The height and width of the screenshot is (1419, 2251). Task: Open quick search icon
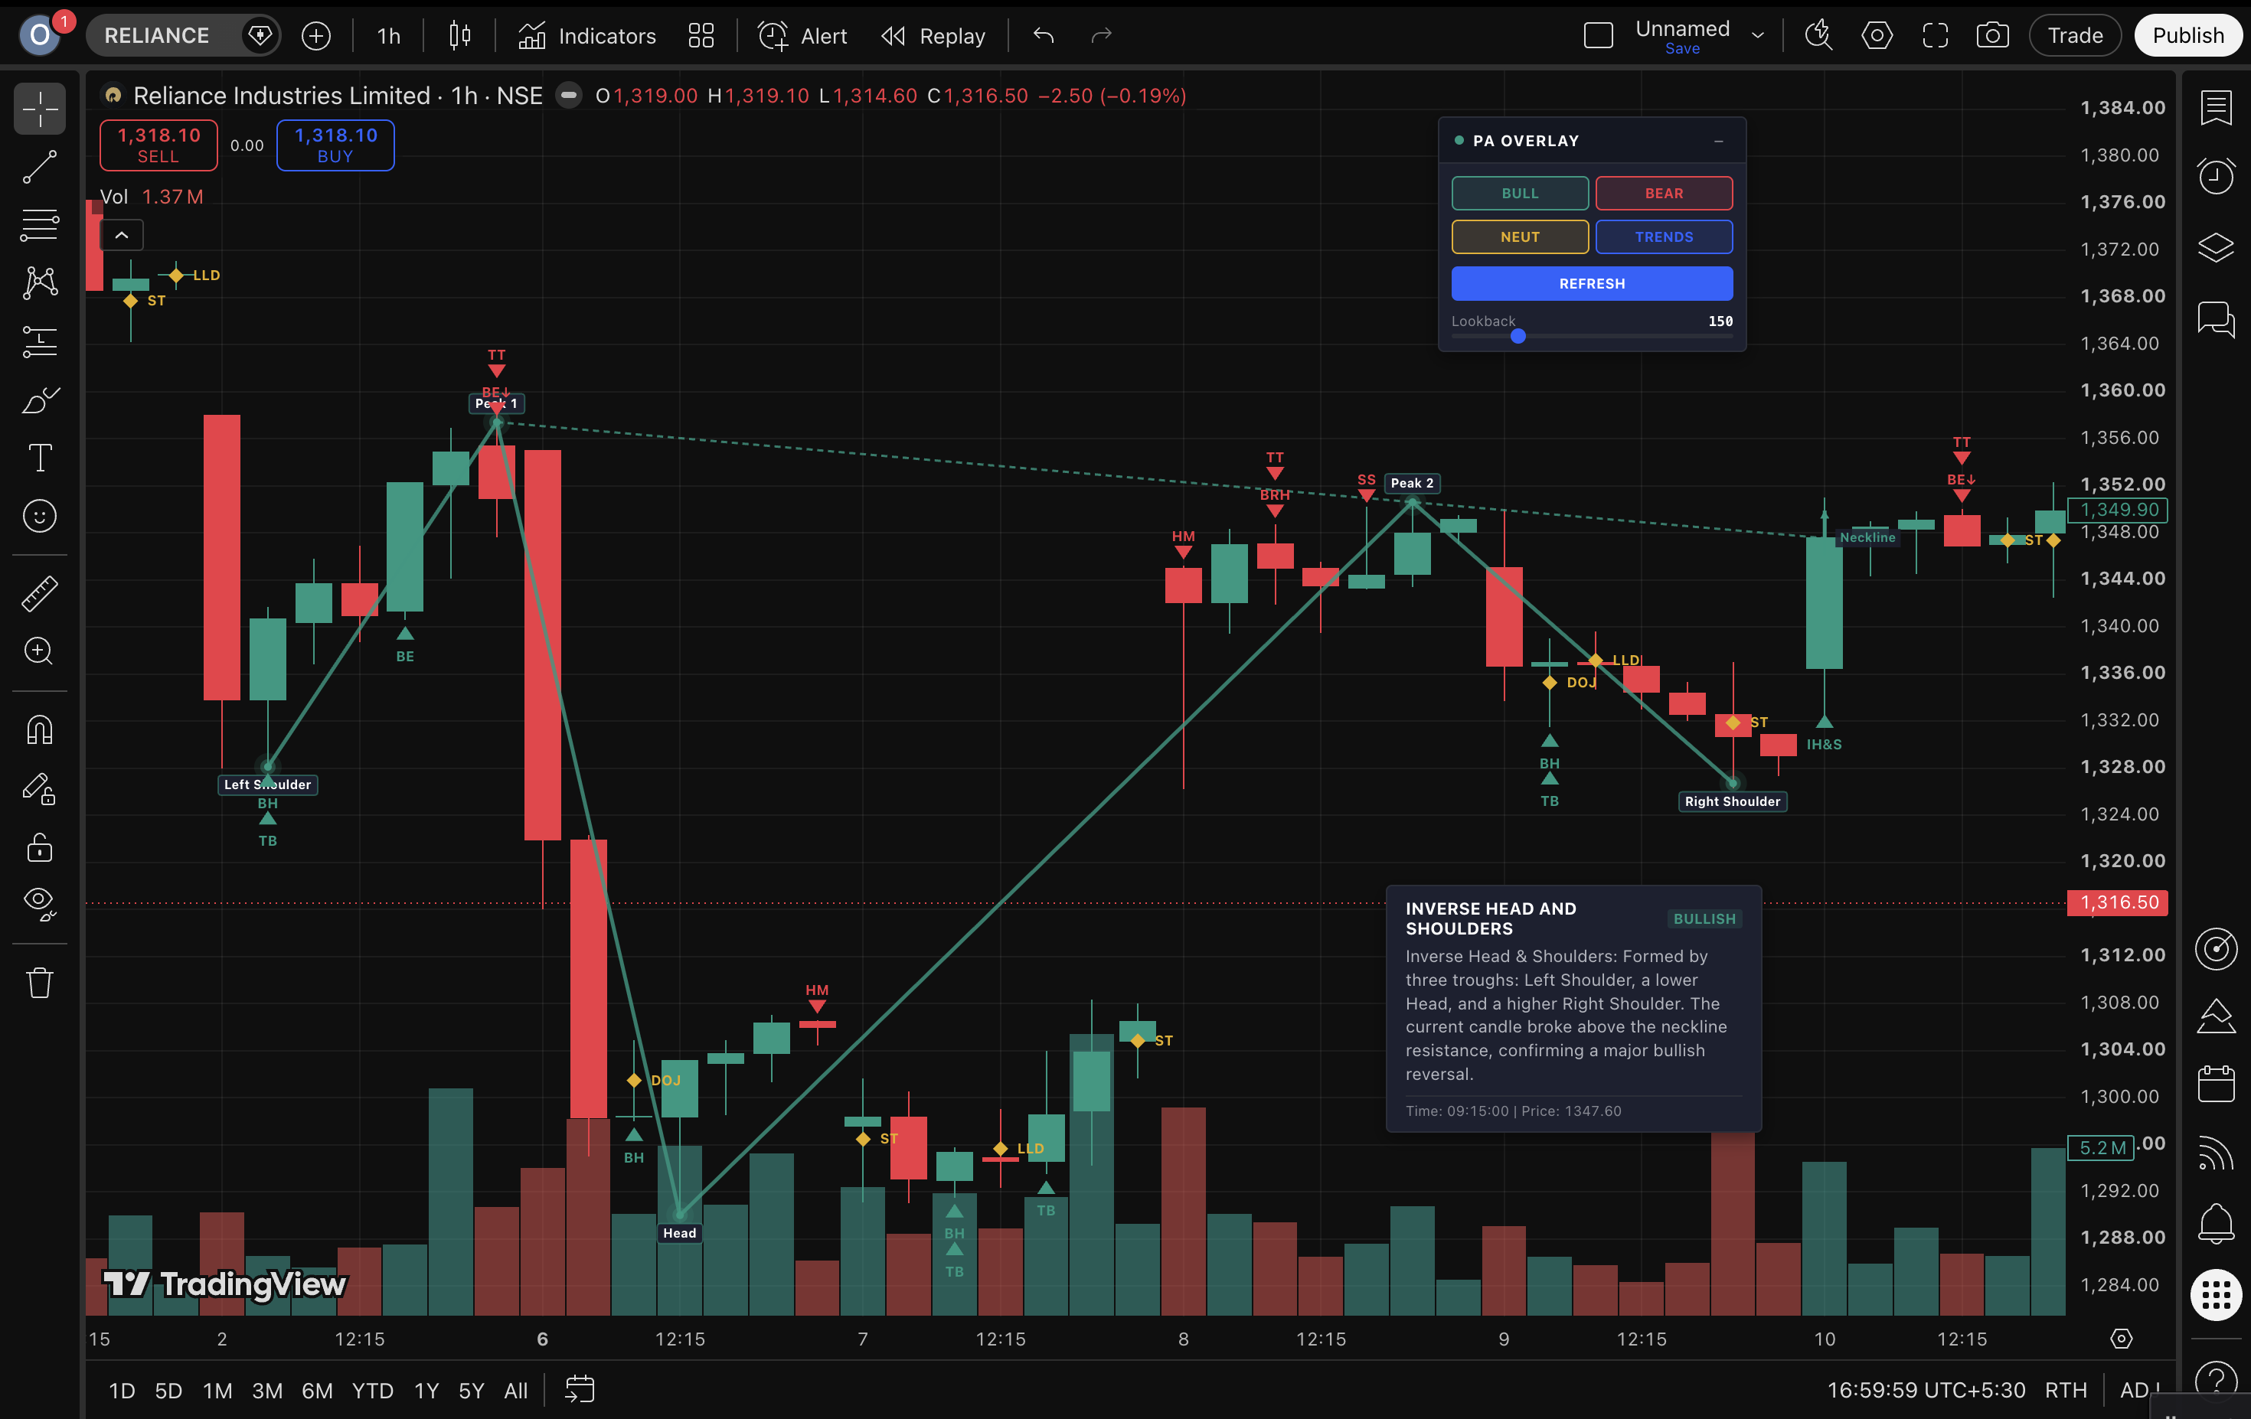pos(1818,35)
